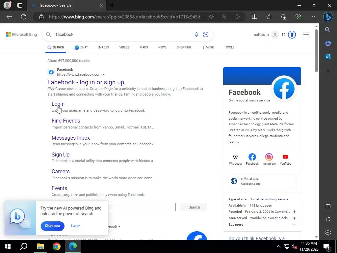Screen dimensions: 337x253
Task: Open Microsoft 365 sidebar icon
Action: (328, 43)
